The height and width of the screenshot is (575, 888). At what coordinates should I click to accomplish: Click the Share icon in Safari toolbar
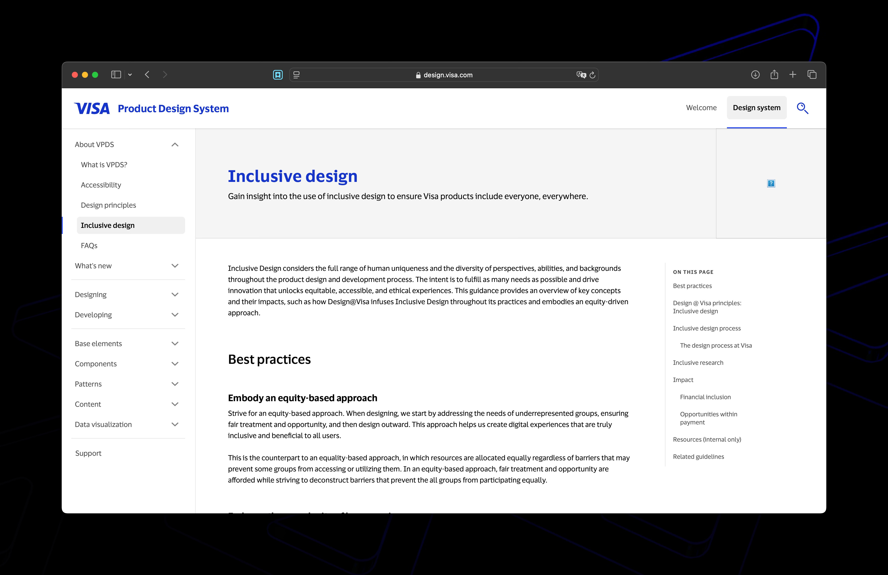[774, 74]
